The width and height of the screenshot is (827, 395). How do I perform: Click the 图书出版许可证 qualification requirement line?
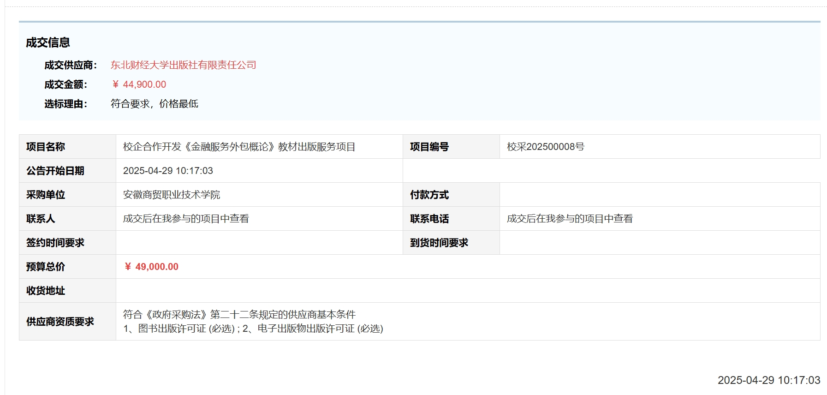point(253,329)
